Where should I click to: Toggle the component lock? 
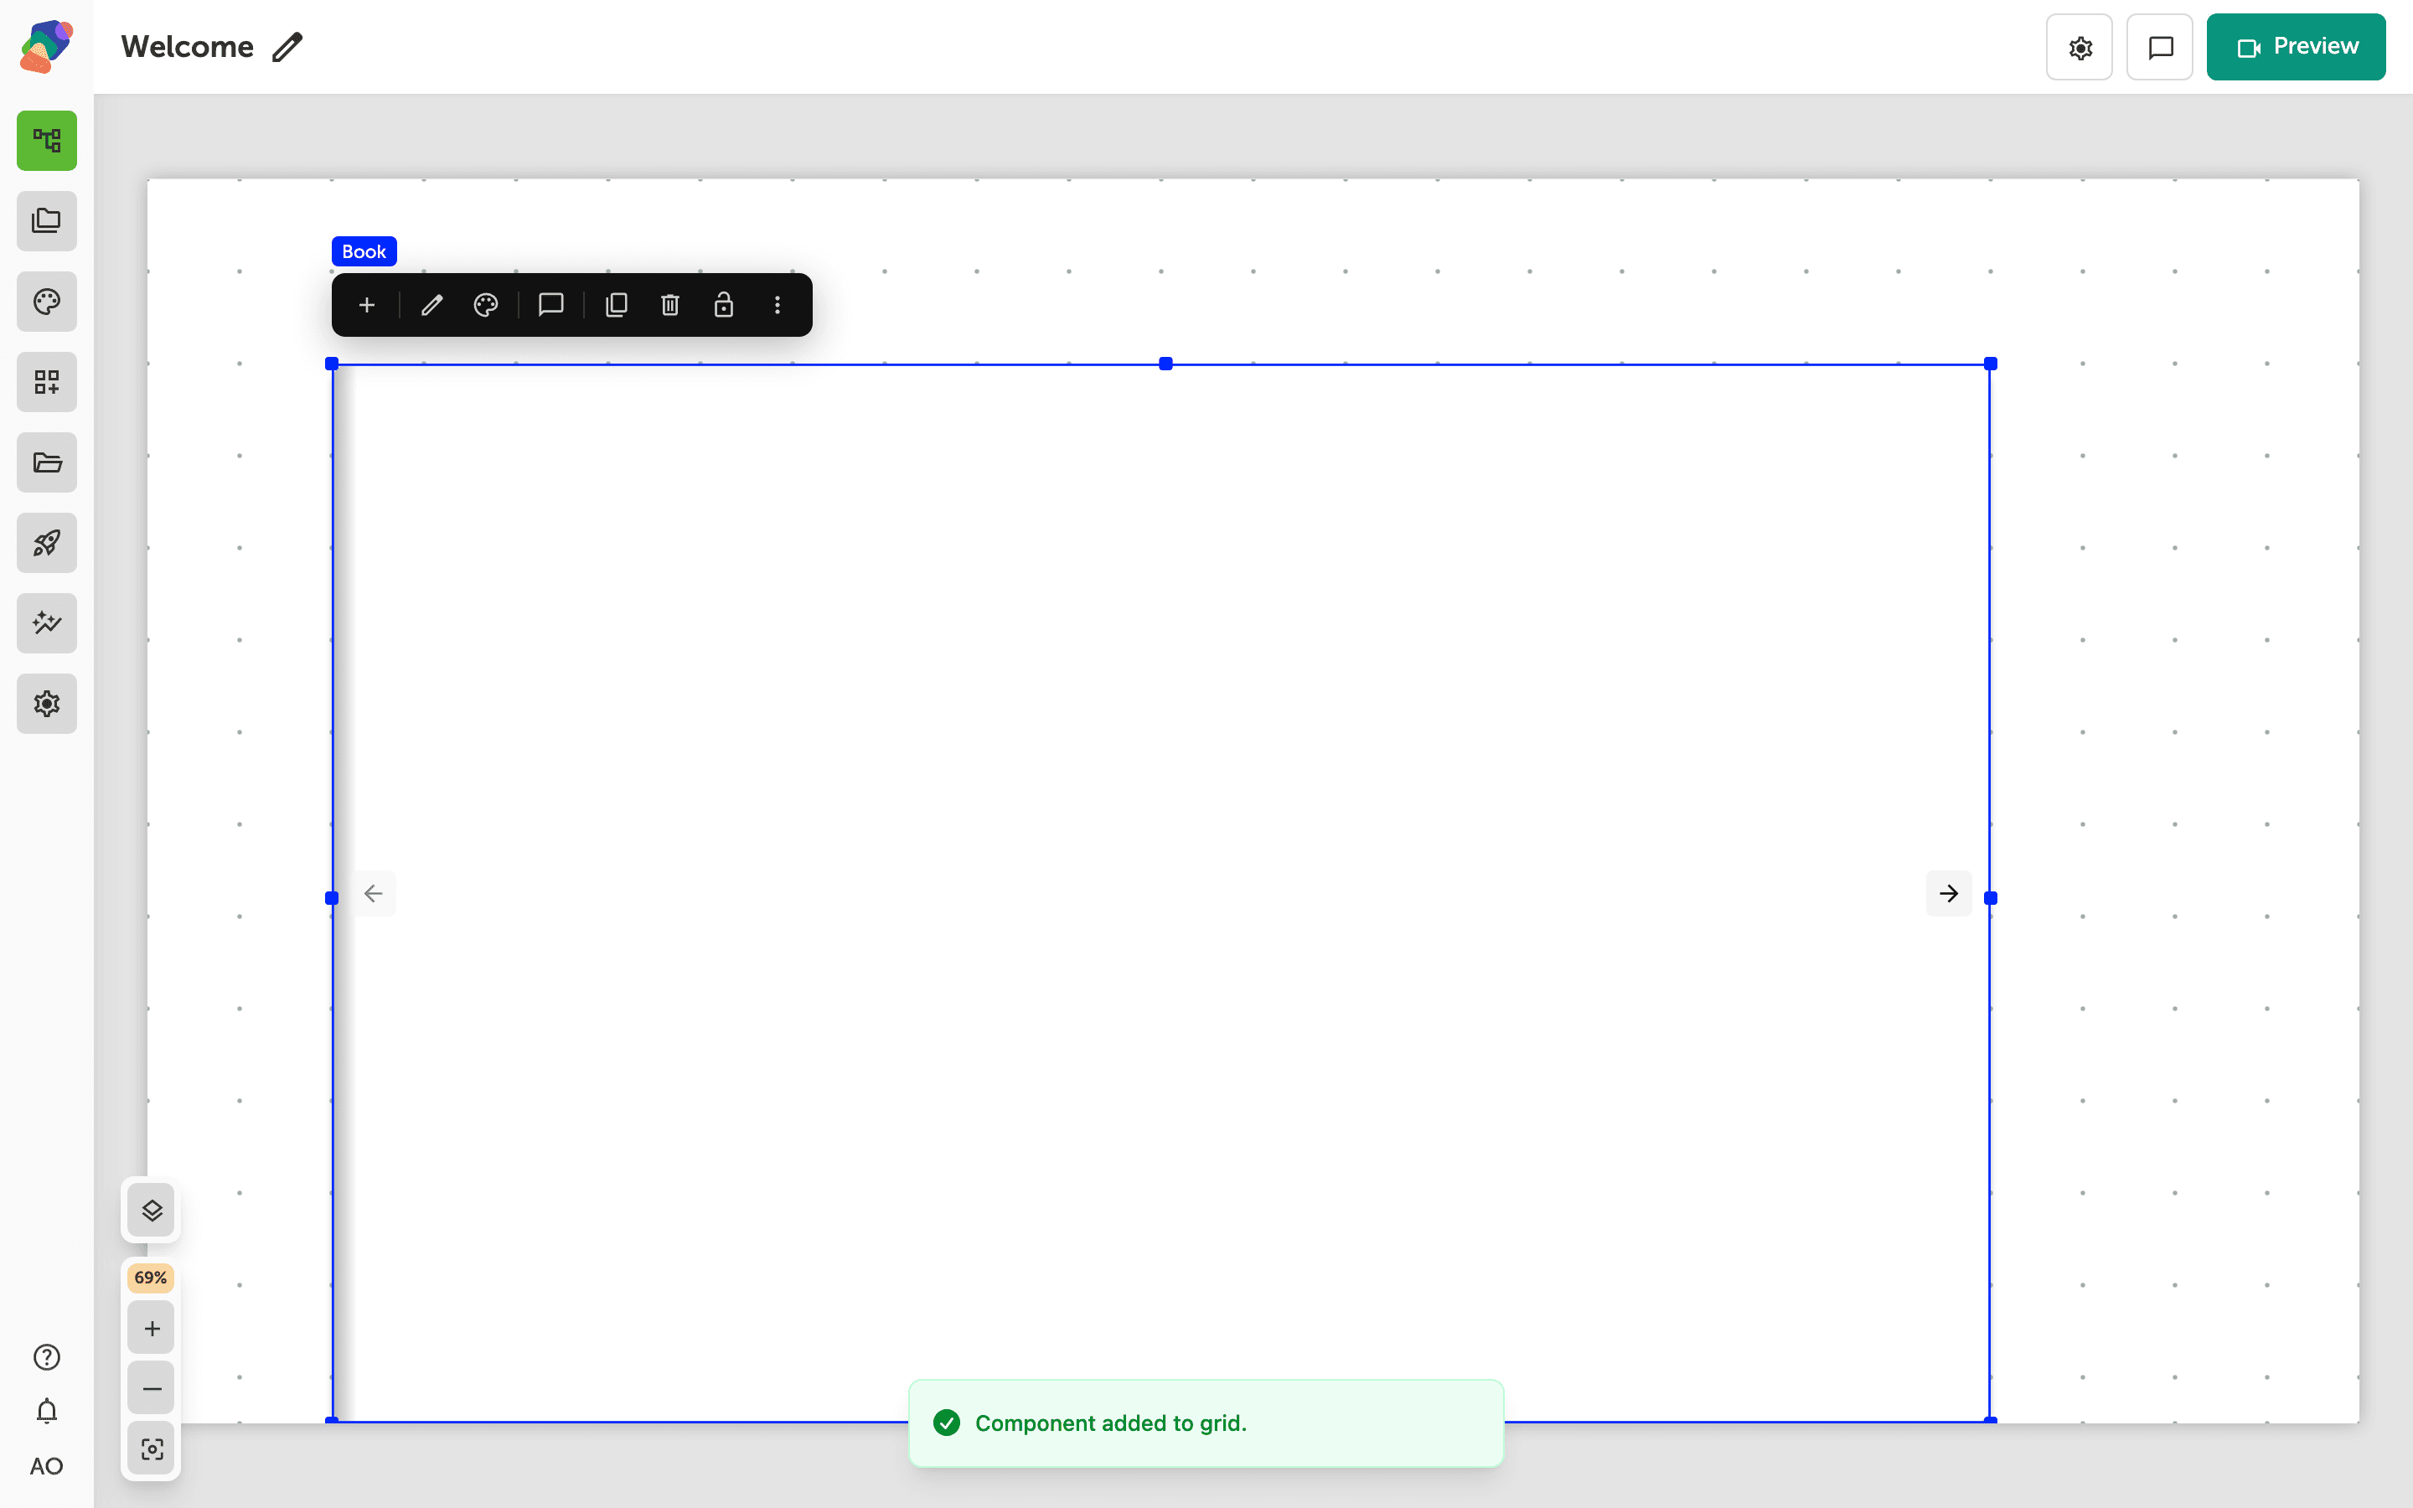tap(724, 305)
